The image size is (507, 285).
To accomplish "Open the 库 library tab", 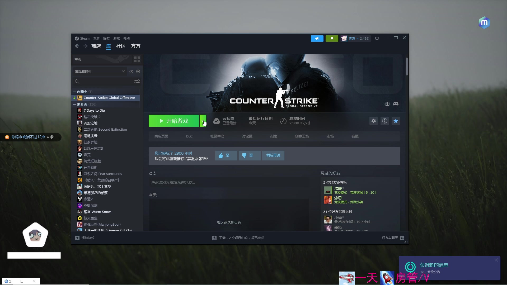I will tap(109, 46).
